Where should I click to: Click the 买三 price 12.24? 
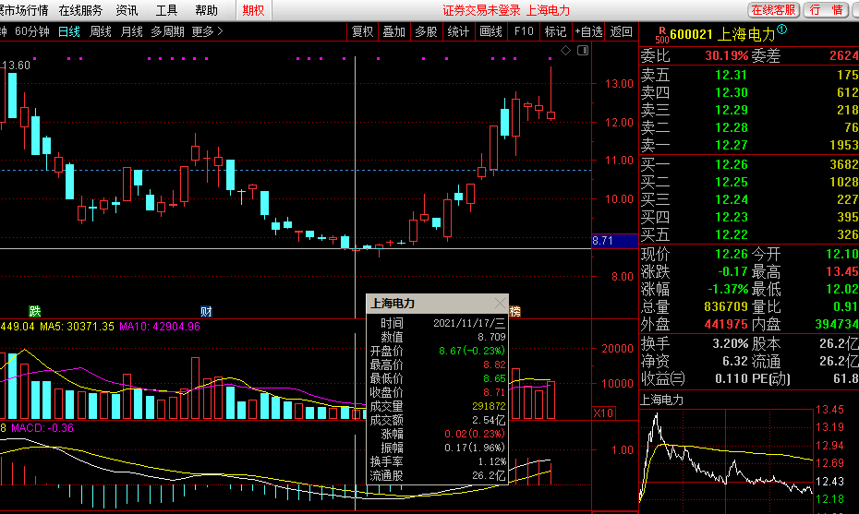click(732, 199)
